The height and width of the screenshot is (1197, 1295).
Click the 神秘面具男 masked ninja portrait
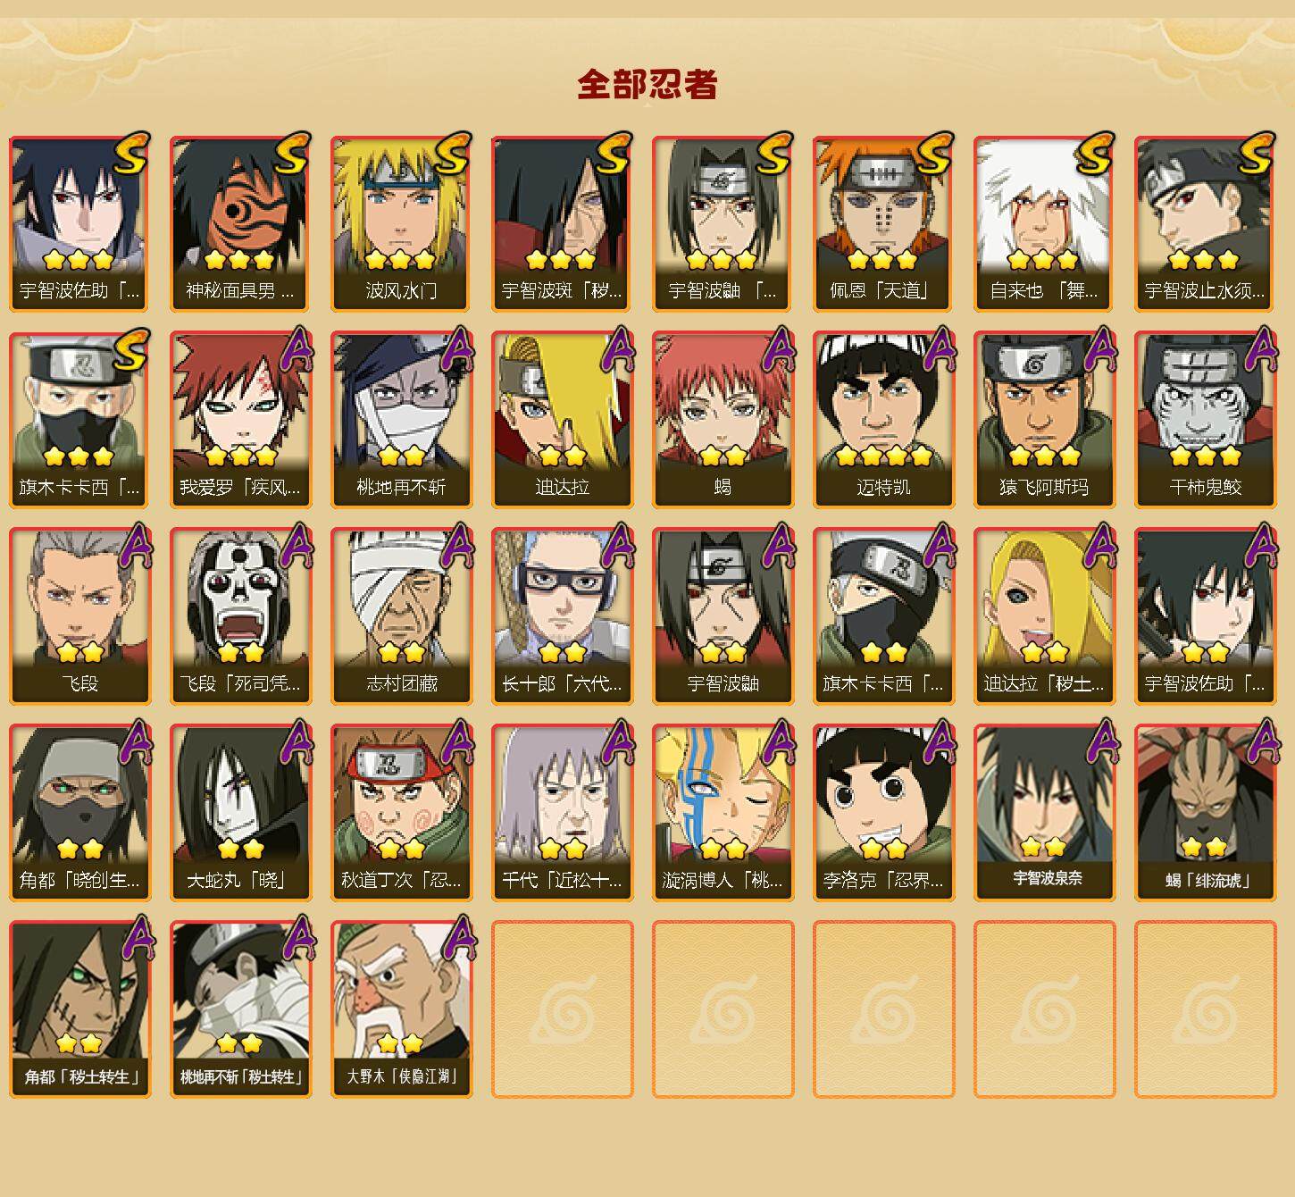pos(240,223)
